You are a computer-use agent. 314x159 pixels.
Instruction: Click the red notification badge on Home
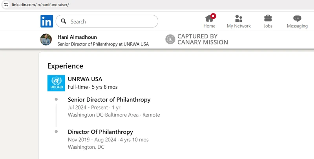(x=213, y=16)
